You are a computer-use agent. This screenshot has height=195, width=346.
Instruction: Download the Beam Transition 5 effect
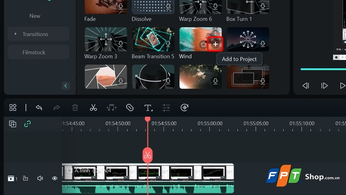click(x=168, y=44)
